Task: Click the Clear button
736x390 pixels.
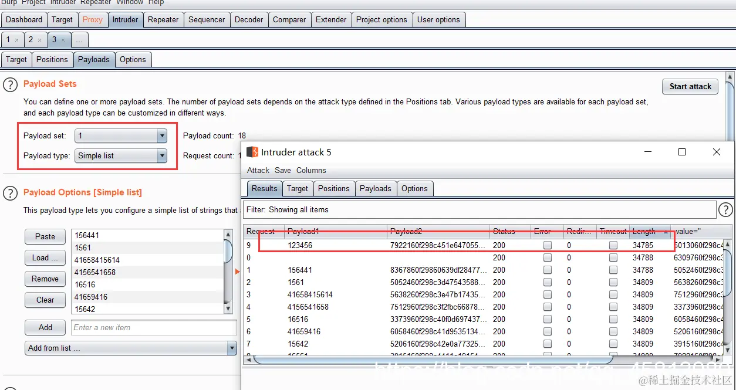Action: pyautogui.click(x=45, y=300)
